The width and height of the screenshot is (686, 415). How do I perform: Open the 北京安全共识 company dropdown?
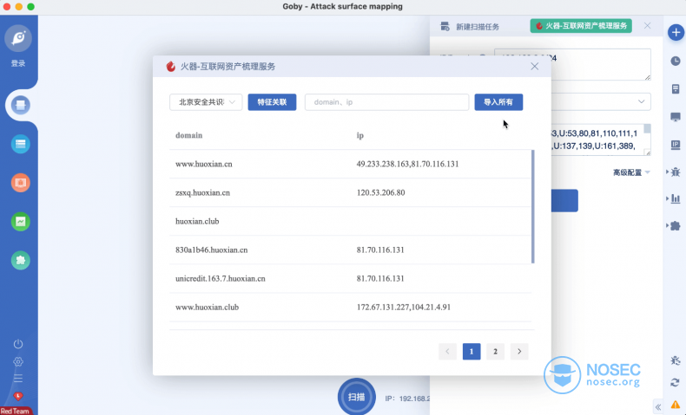click(206, 102)
